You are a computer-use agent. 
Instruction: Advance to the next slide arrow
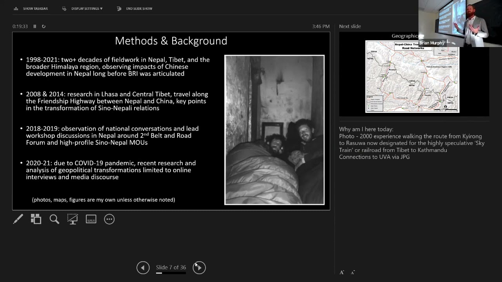pyautogui.click(x=199, y=268)
